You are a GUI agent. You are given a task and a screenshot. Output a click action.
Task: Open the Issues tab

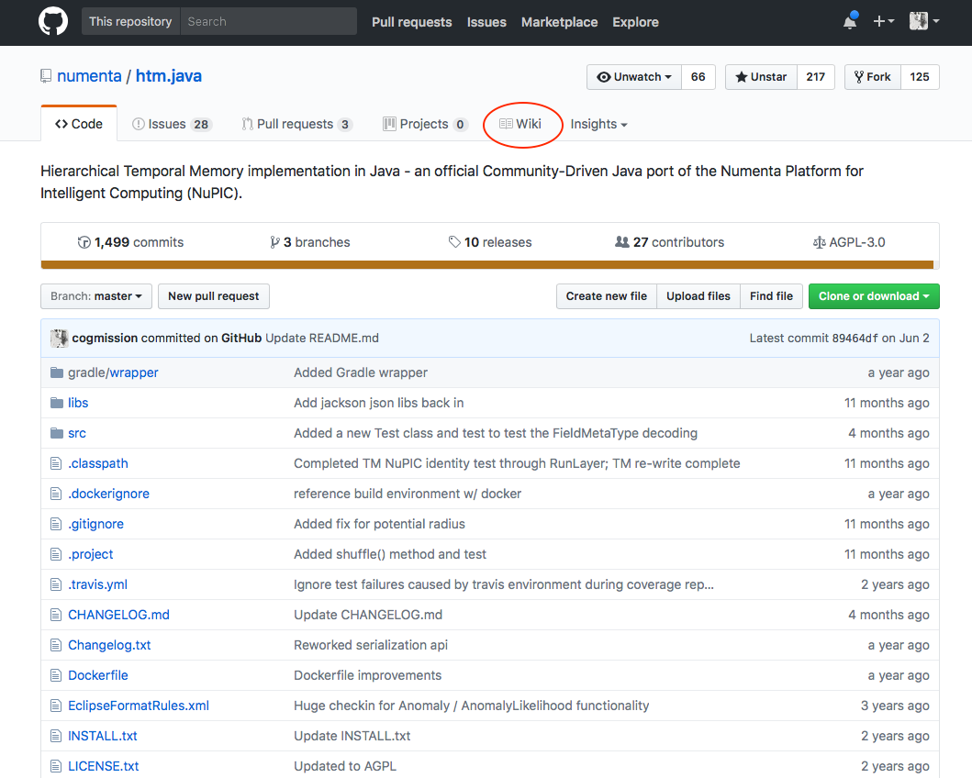(172, 124)
